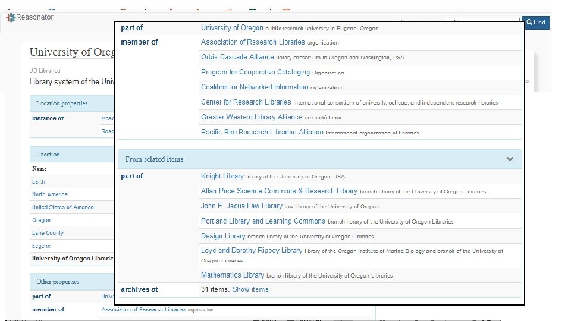
Task: Click the 'member of' label in overlay
Action: (139, 42)
